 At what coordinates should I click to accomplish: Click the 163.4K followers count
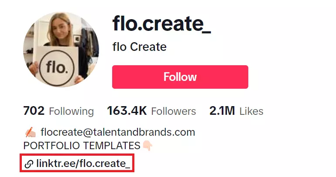click(x=127, y=111)
